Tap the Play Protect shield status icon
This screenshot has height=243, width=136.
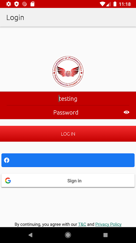point(17,4)
